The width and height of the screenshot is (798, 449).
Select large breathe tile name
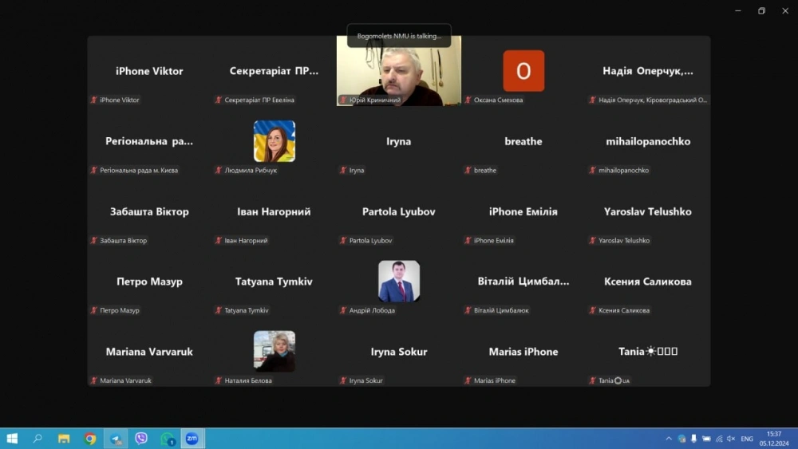[523, 141]
